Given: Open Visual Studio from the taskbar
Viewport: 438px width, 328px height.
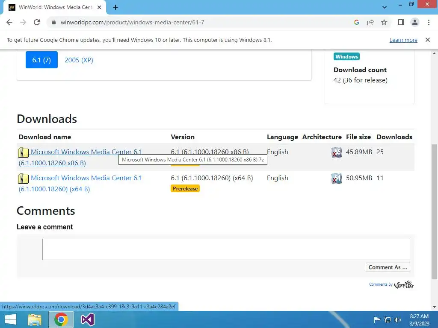Looking at the screenshot, I should [x=87, y=319].
